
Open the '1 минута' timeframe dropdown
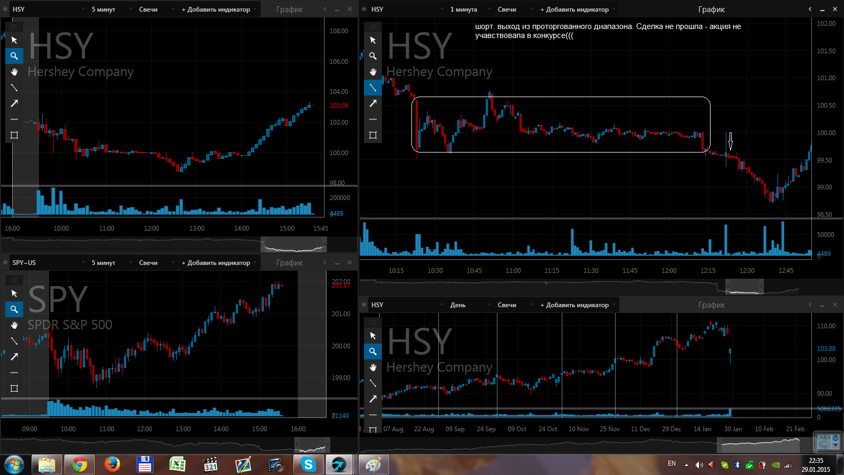(x=470, y=9)
